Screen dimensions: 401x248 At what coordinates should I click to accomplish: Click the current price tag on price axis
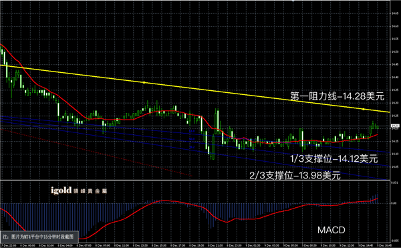(x=395, y=126)
